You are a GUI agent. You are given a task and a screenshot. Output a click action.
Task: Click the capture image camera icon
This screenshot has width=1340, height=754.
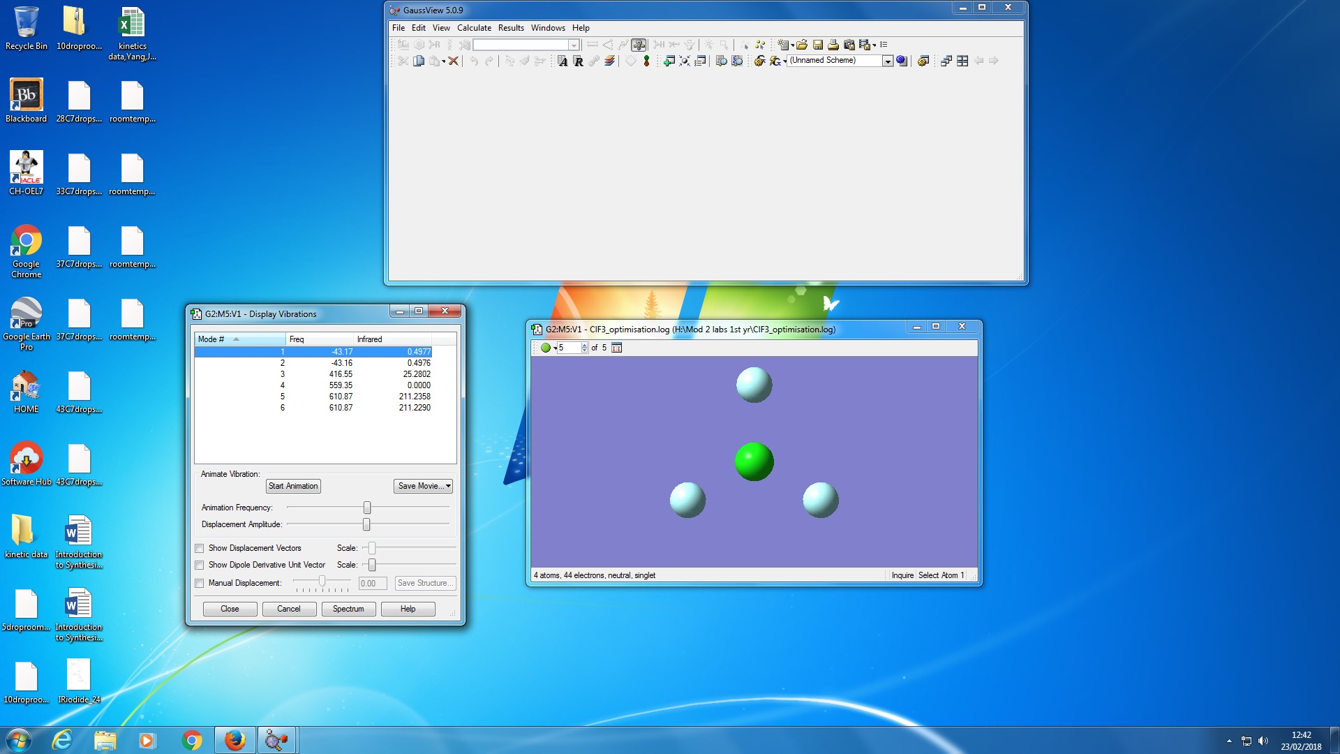[849, 45]
